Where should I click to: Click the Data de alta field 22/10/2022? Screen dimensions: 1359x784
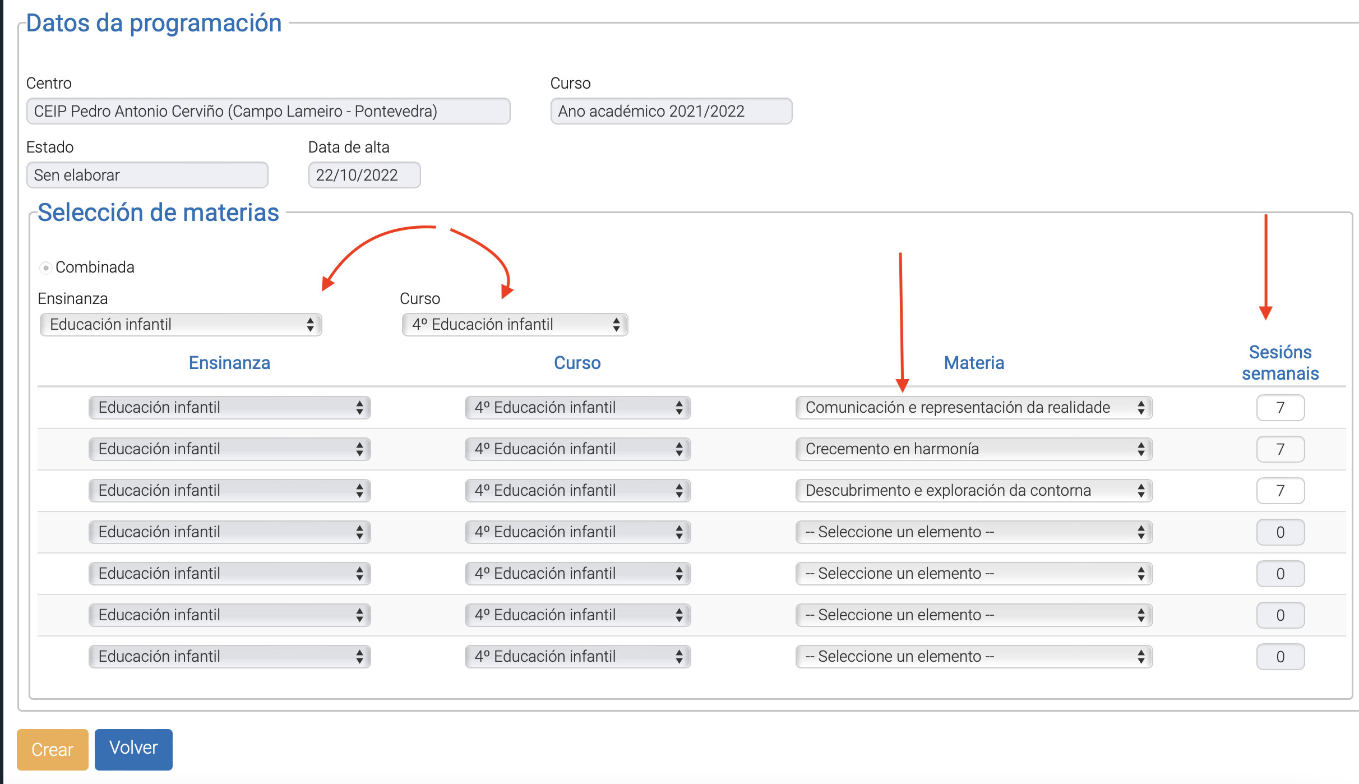364,175
